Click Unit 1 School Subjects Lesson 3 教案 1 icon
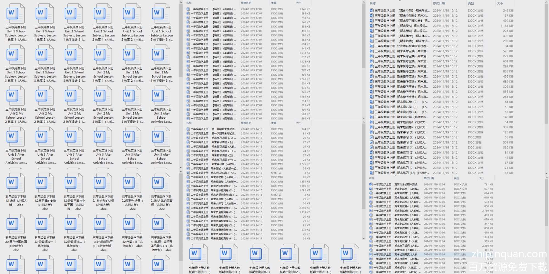549x274 pixels. coord(15,55)
